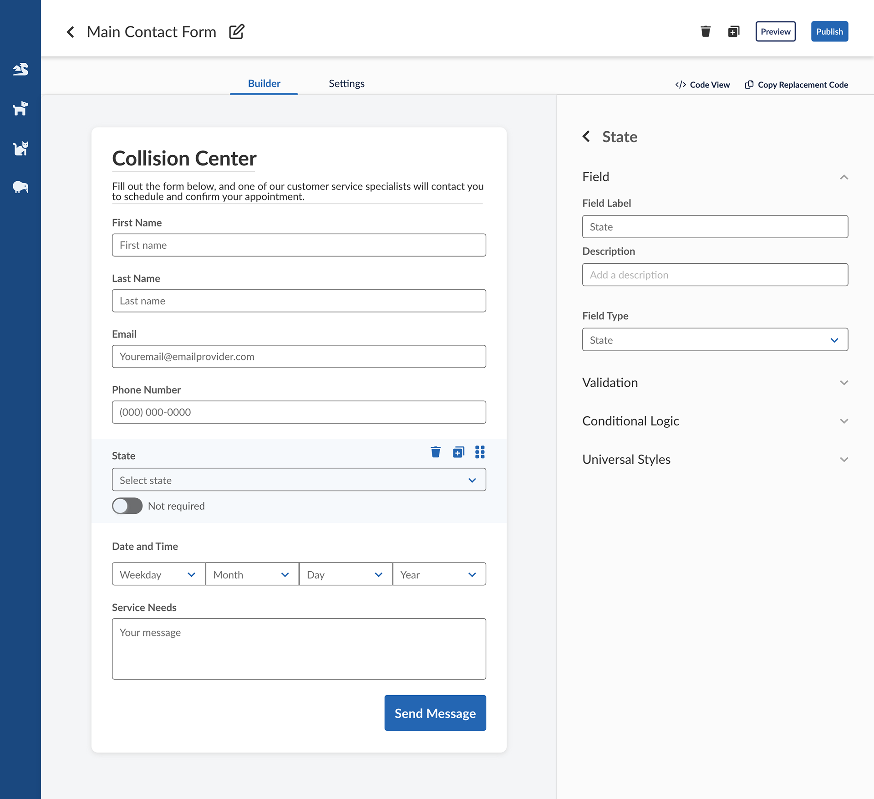Open the Field Type dropdown
This screenshot has height=799, width=874.
715,339
